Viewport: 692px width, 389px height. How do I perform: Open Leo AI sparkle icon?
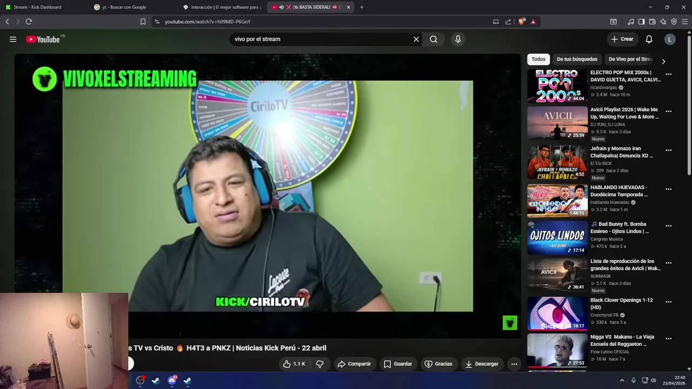(663, 22)
